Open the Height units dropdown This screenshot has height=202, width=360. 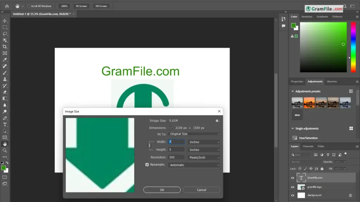point(204,150)
